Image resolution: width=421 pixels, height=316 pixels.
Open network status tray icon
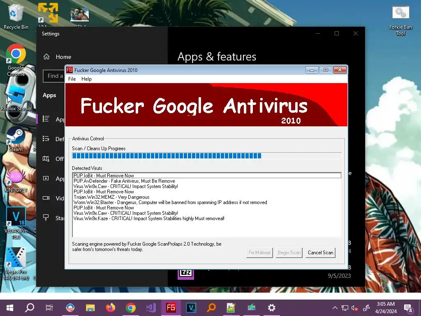tap(345, 308)
